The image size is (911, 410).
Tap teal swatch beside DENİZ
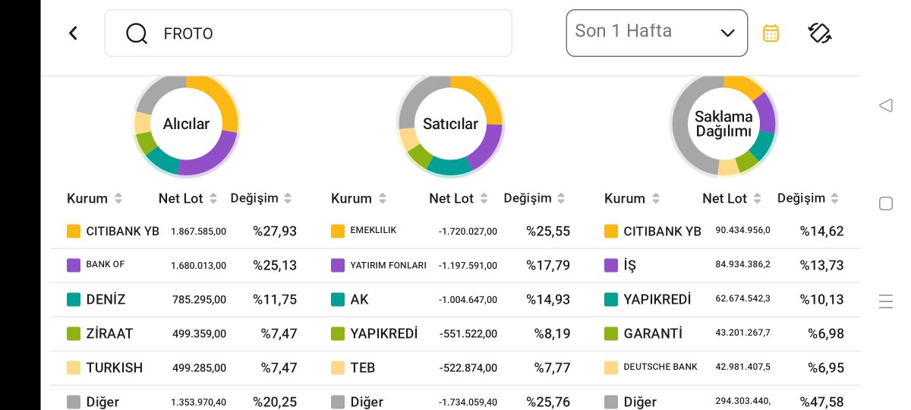[74, 299]
